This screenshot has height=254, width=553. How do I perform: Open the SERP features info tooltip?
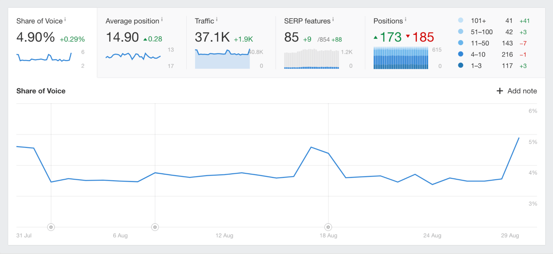[x=333, y=19]
